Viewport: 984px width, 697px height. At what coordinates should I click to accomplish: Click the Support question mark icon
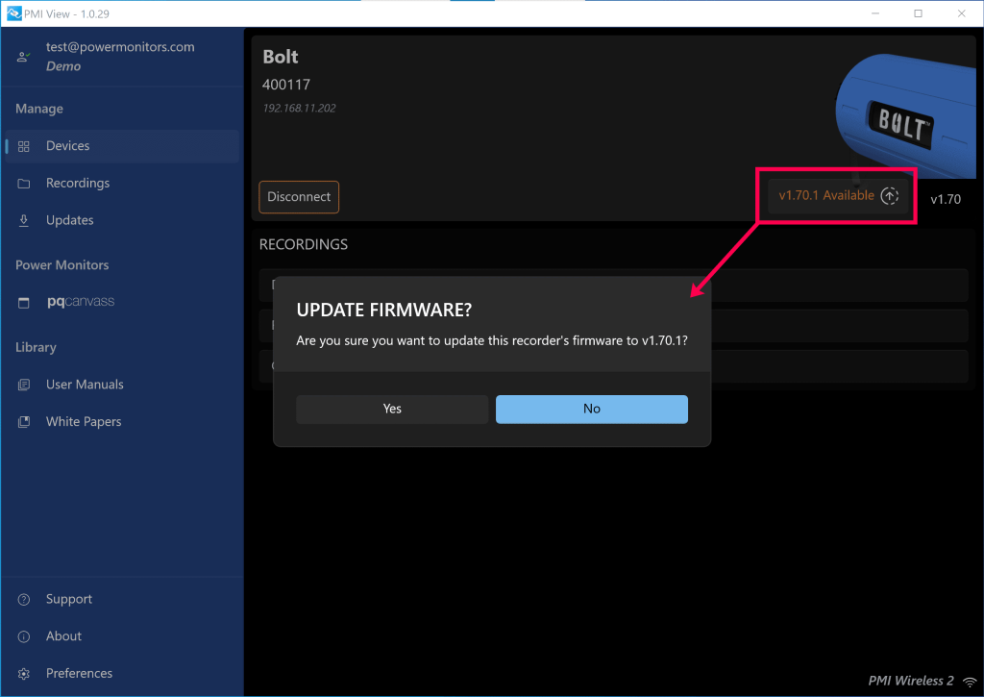point(23,599)
